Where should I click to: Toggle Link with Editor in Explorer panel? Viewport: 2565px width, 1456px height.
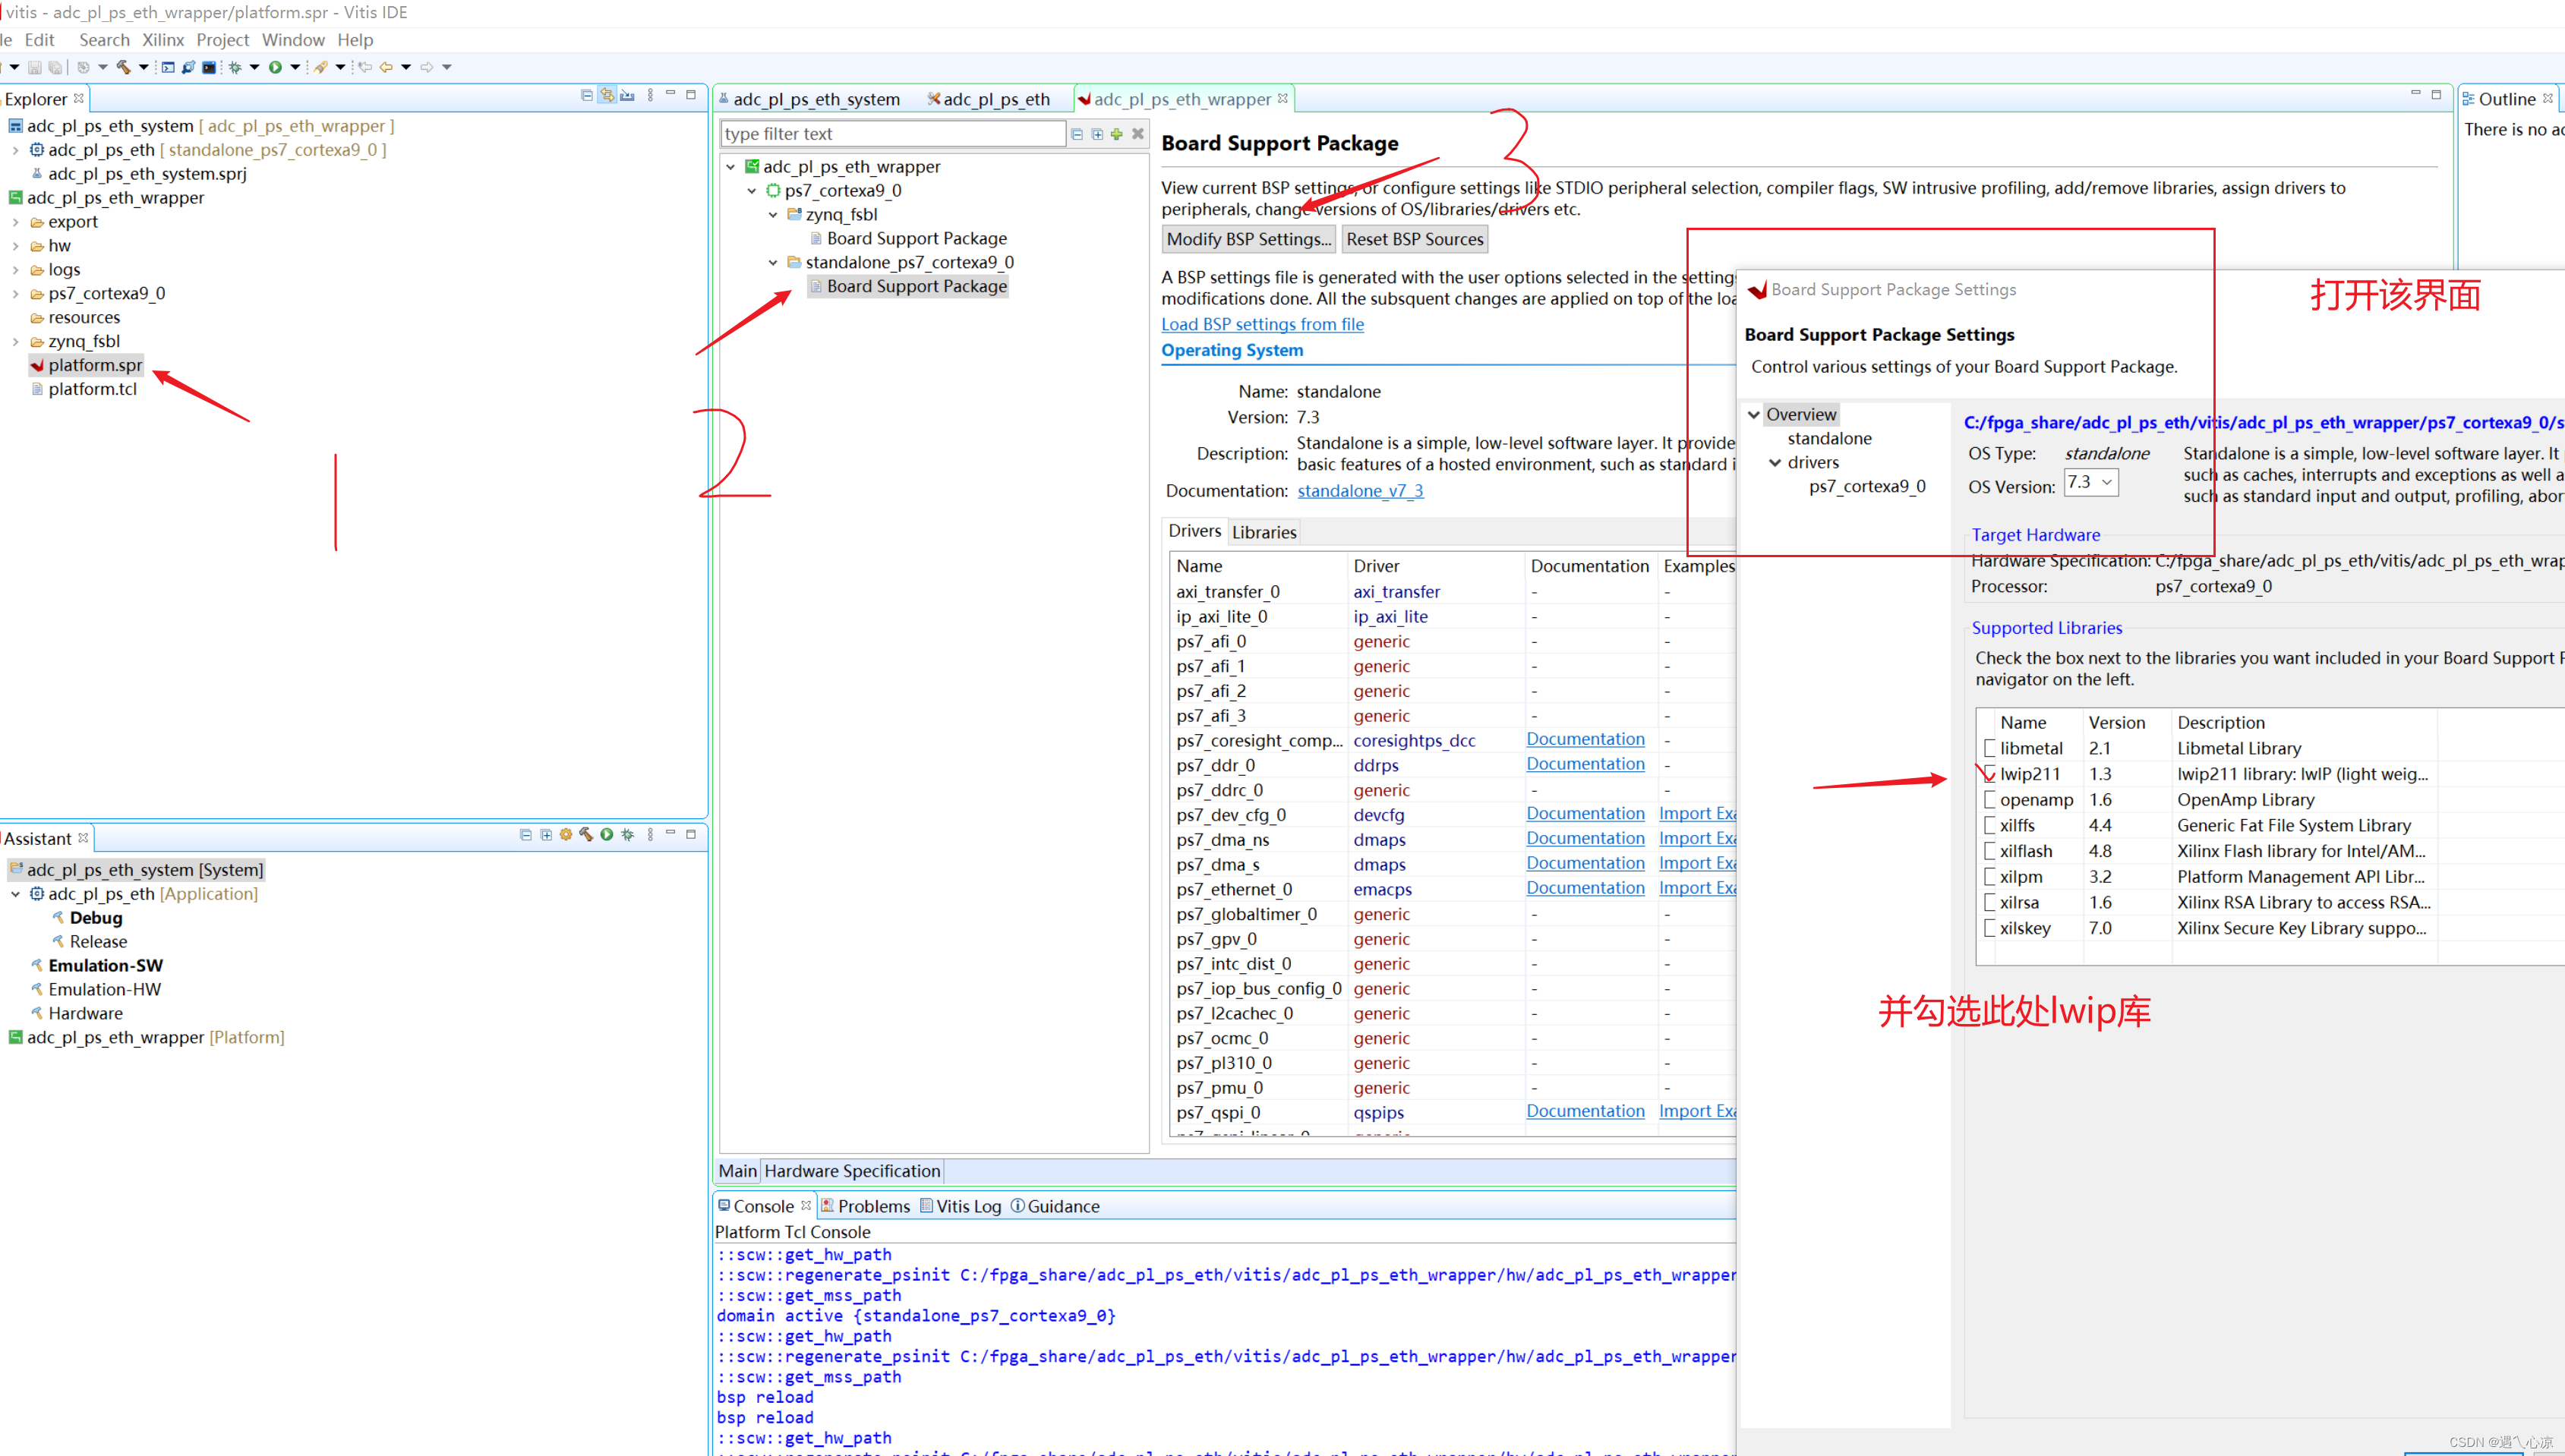607,96
